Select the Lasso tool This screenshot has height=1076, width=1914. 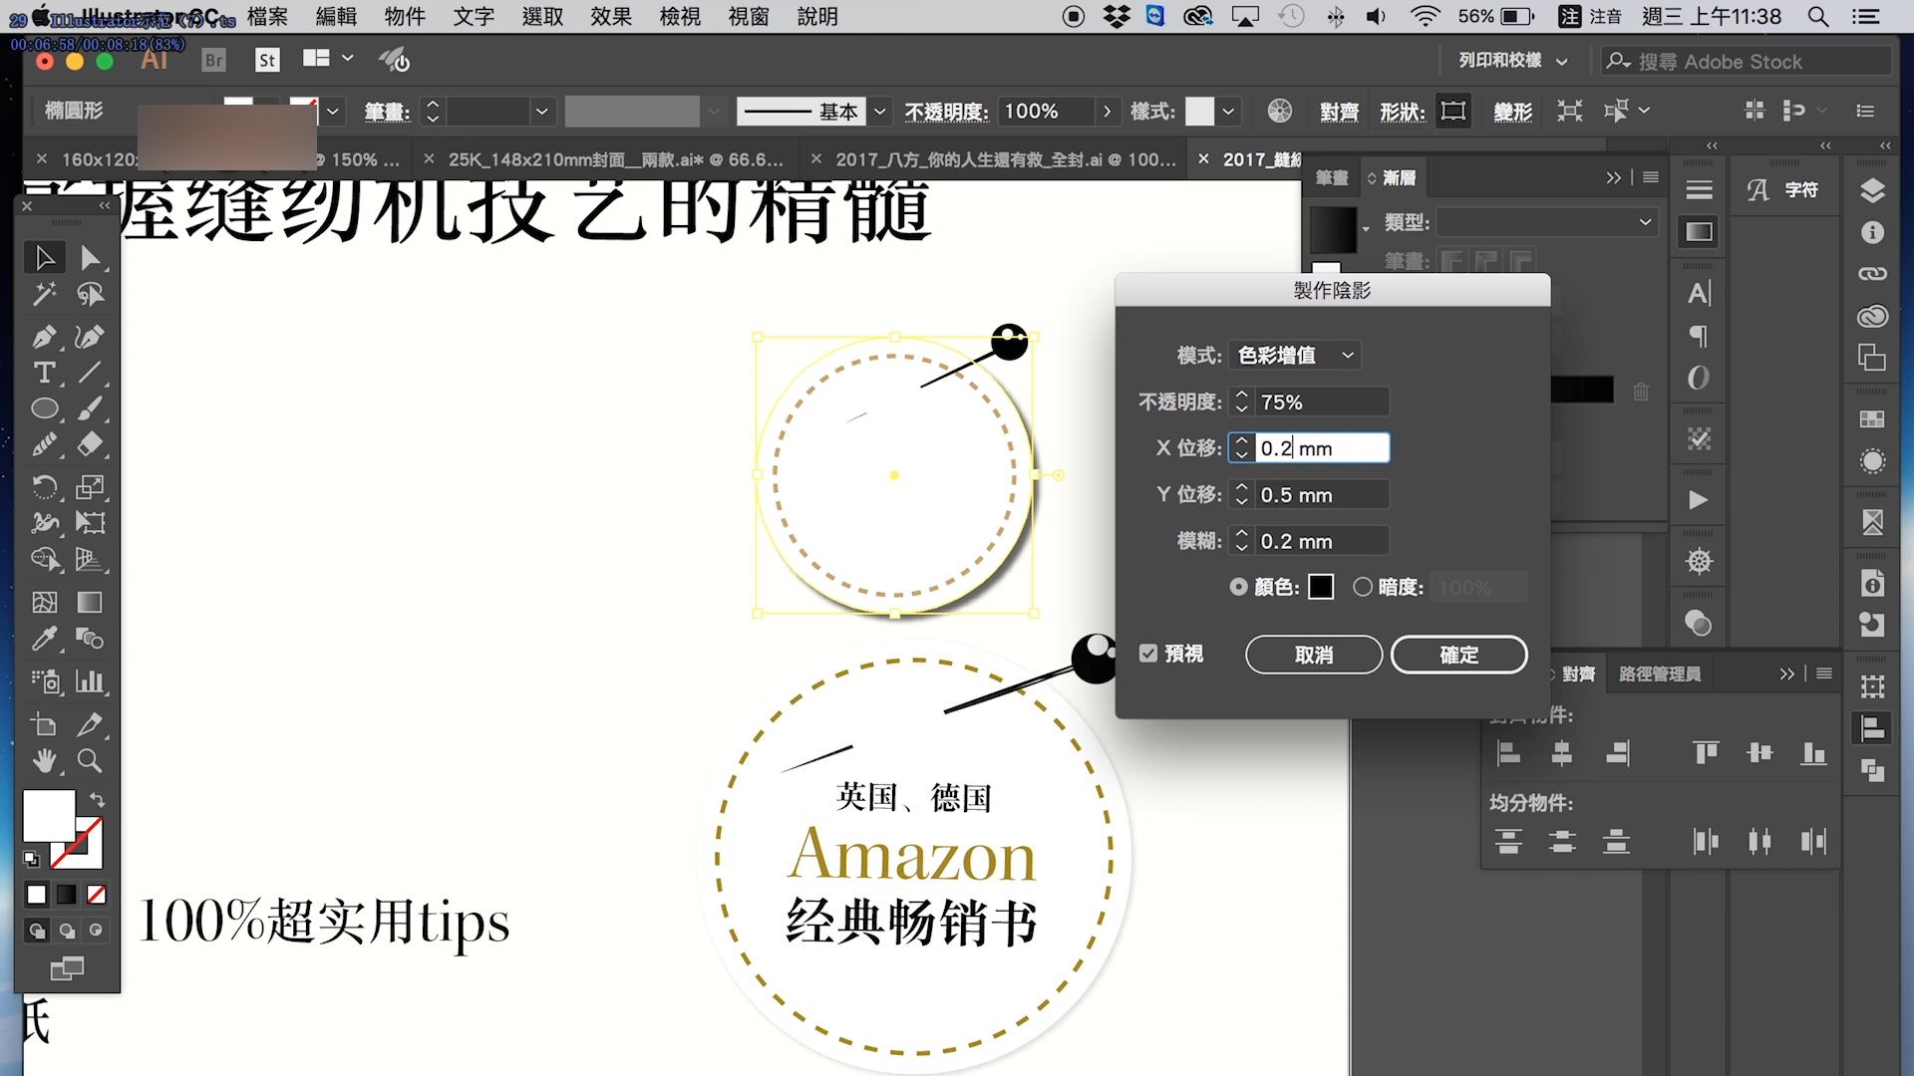click(91, 294)
